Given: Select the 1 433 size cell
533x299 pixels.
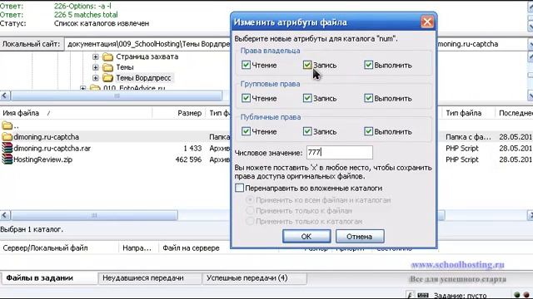Looking at the screenshot, I should click(x=192, y=148).
